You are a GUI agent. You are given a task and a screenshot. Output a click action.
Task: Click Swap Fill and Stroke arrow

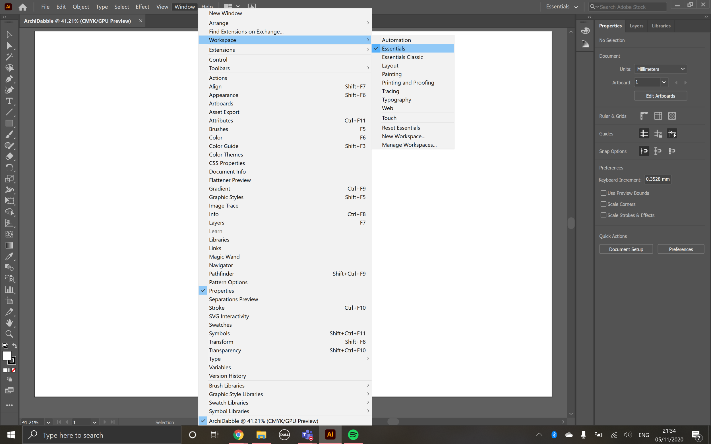tap(15, 346)
